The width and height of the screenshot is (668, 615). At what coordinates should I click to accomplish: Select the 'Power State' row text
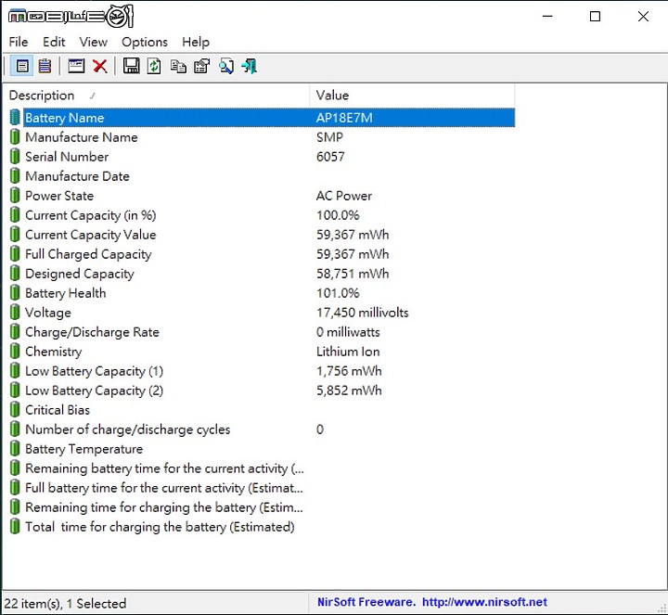point(59,196)
